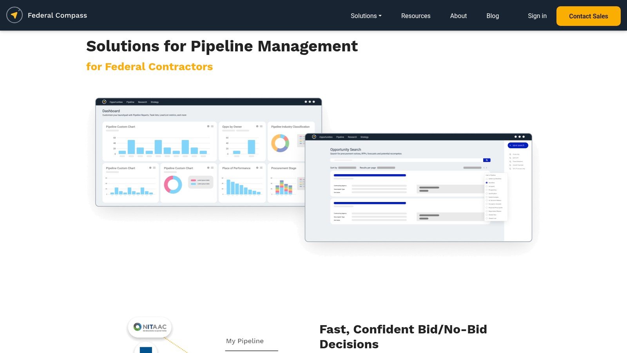
Task: Click the "for Federal Contractors" subheading
Action: click(149, 67)
